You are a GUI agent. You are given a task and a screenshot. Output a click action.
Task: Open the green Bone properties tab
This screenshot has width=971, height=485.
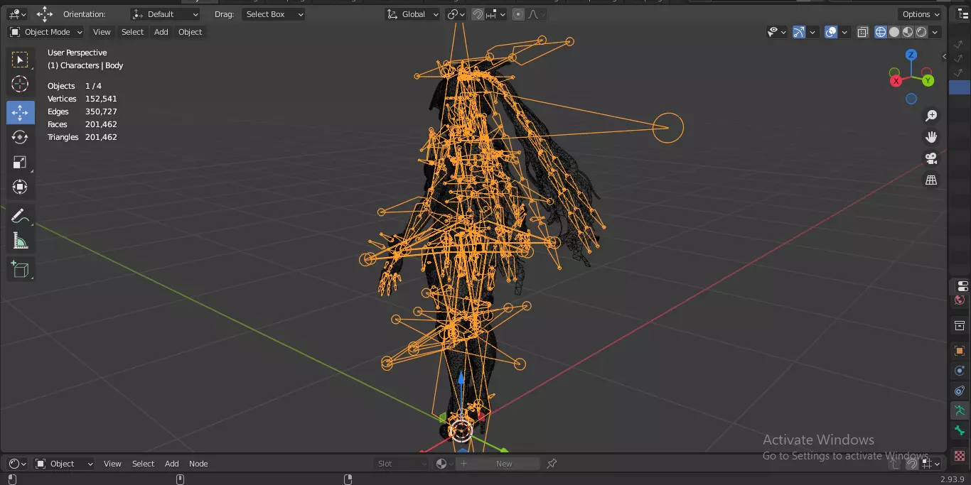(x=960, y=430)
